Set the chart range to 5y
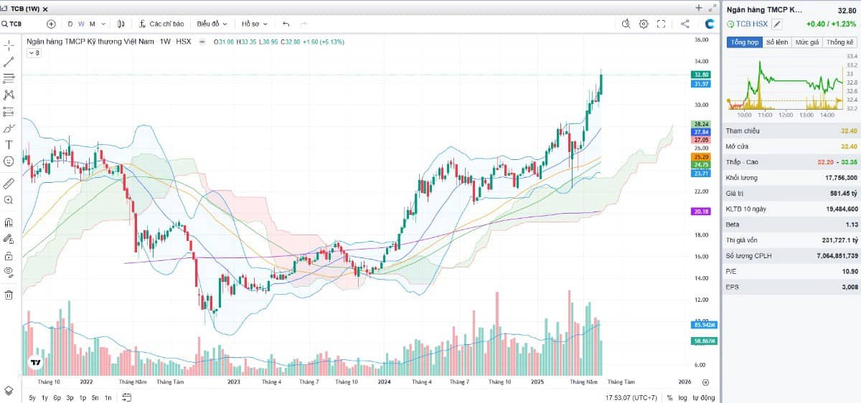 point(33,397)
